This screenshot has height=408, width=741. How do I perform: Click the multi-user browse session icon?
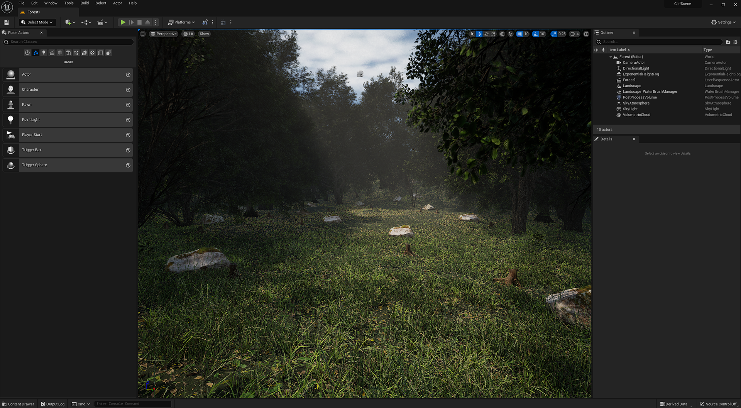pyautogui.click(x=205, y=22)
